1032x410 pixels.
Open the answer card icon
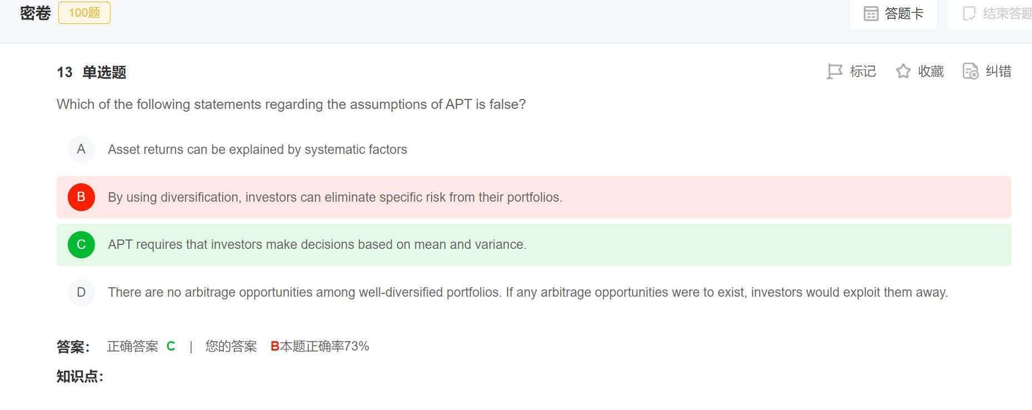point(871,13)
